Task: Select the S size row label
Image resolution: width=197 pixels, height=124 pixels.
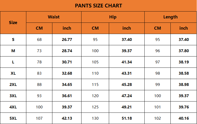Action: point(13,39)
